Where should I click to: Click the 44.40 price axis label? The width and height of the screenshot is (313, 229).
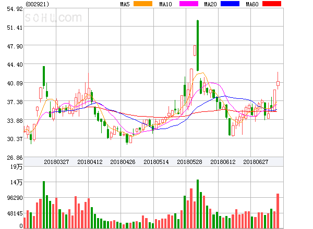point(15,65)
